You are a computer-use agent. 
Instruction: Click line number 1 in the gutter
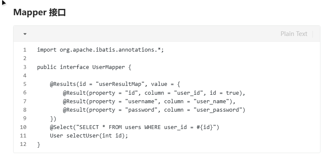coord(25,50)
